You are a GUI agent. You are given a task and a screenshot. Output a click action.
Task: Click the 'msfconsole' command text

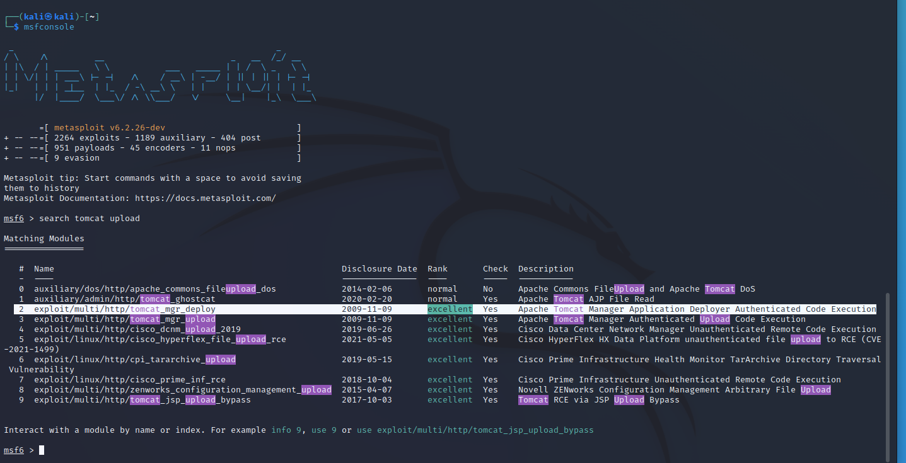[x=49, y=27]
